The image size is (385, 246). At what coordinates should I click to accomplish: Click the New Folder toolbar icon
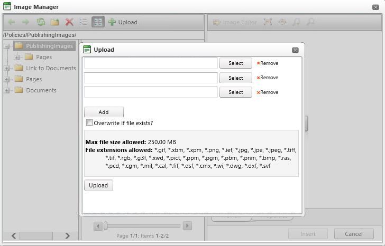54,22
